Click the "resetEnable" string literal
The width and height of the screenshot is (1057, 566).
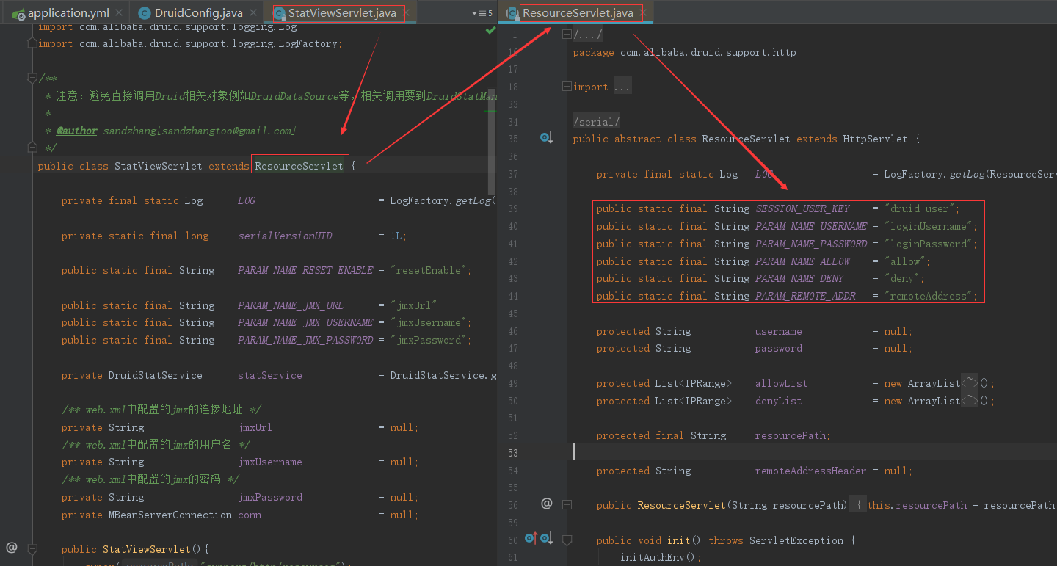431,270
